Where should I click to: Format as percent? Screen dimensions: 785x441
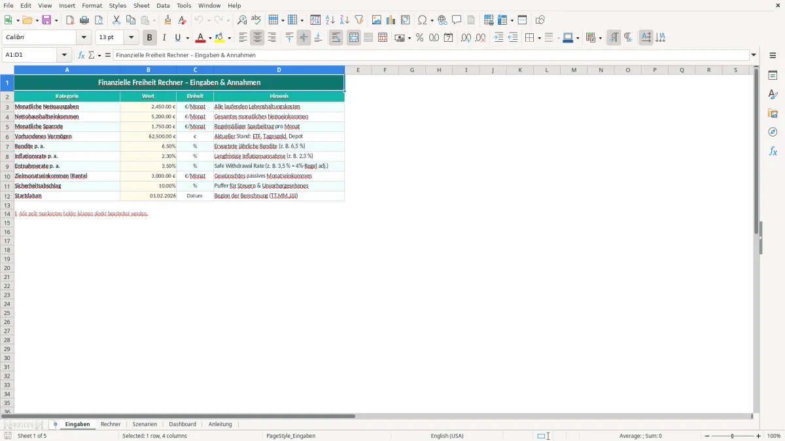tap(419, 38)
